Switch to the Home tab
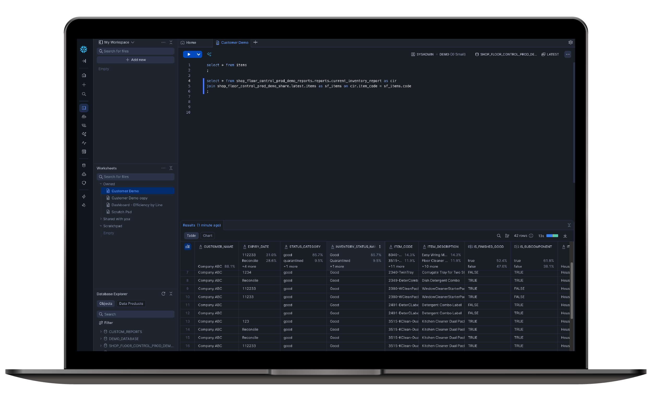The height and width of the screenshot is (401, 652). click(x=191, y=42)
